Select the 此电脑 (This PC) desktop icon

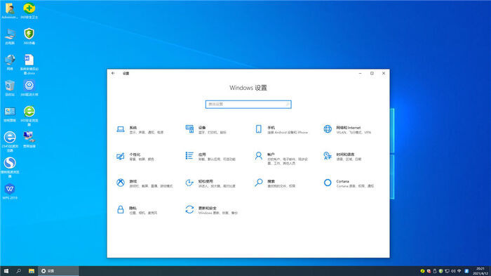click(10, 37)
